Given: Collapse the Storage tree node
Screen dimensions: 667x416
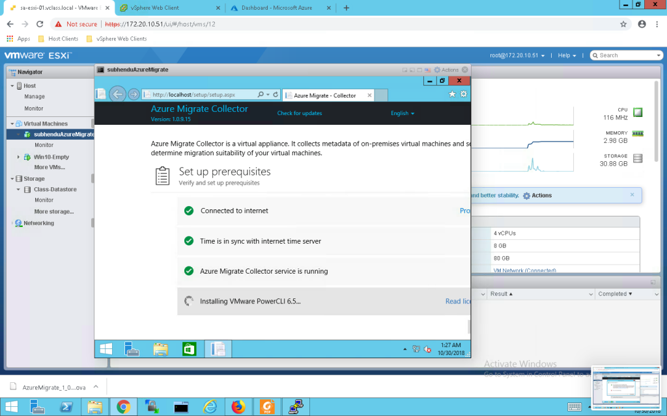Looking at the screenshot, I should (x=12, y=179).
